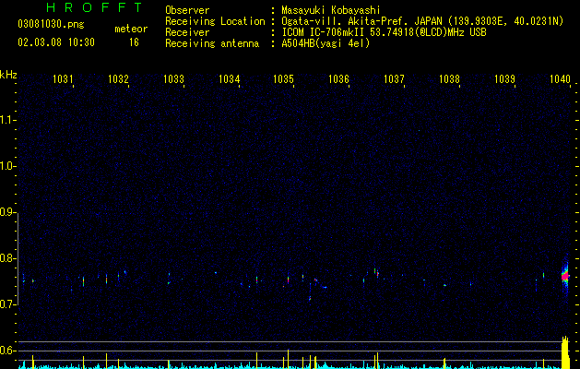580x369 pixels.
Task: Click the 0.8 frequency axis label
Action: (7, 258)
